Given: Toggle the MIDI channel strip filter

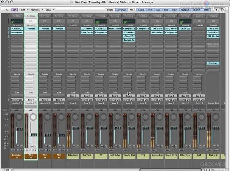Looking at the screenshot, I should 206,10.
